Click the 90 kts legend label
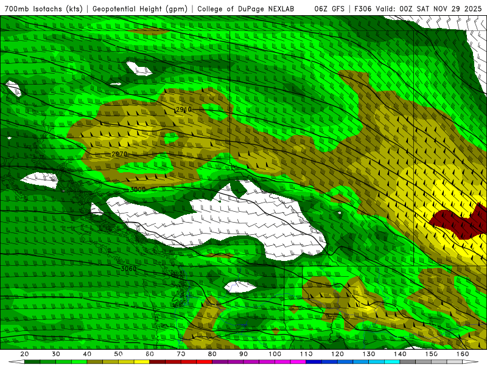This screenshot has width=487, height=365. [243, 354]
